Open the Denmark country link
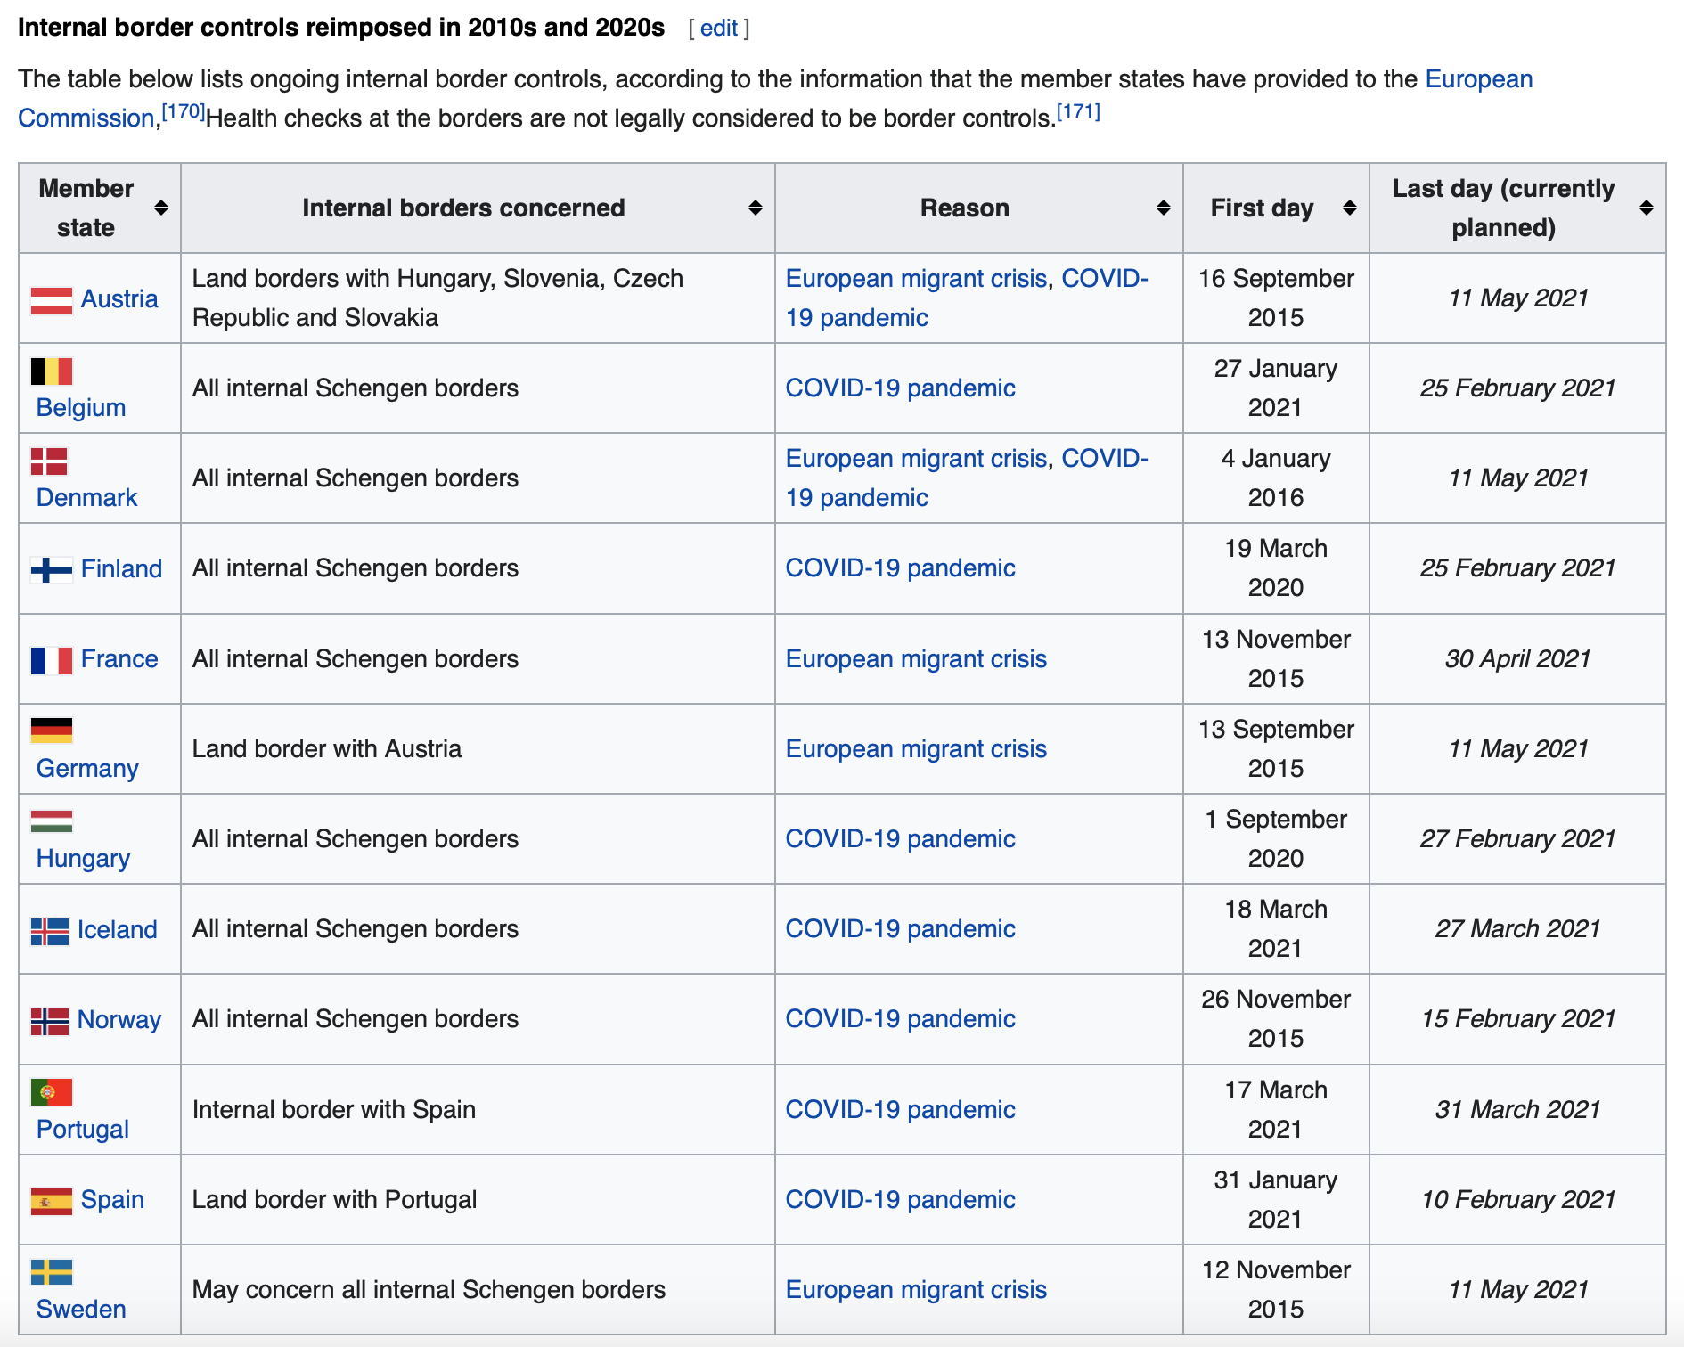The height and width of the screenshot is (1347, 1684). (x=87, y=498)
